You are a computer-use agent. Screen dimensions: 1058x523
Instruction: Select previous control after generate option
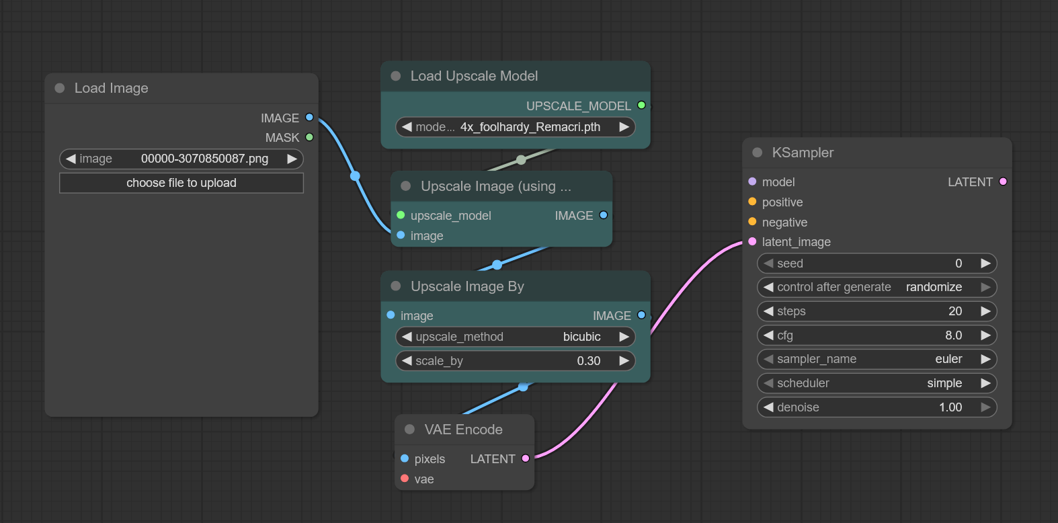pos(768,287)
